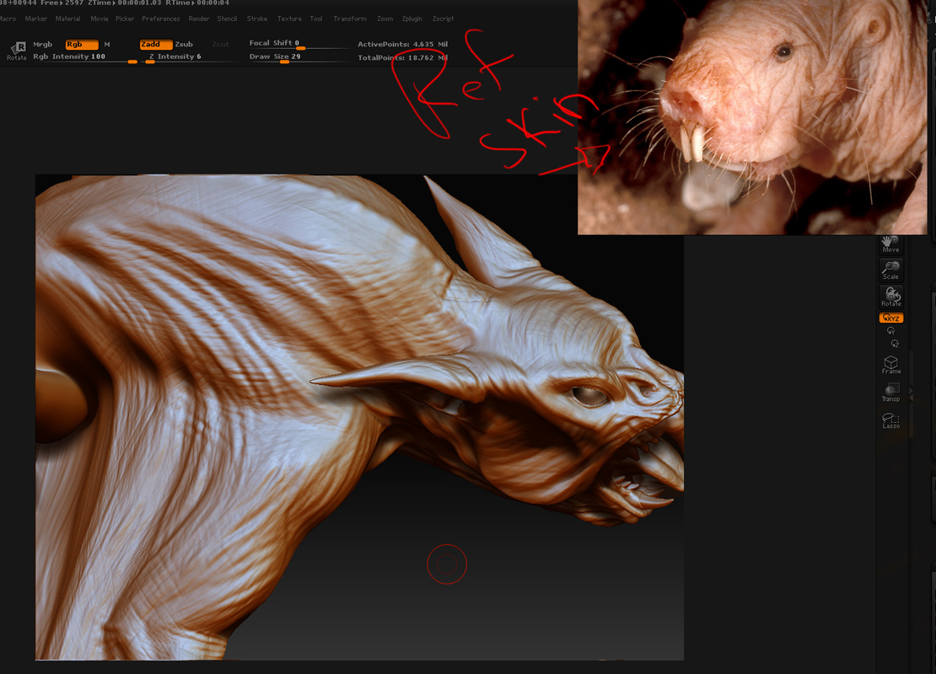Open the Zplugin menu
Screen dimensions: 936x674
(412, 19)
